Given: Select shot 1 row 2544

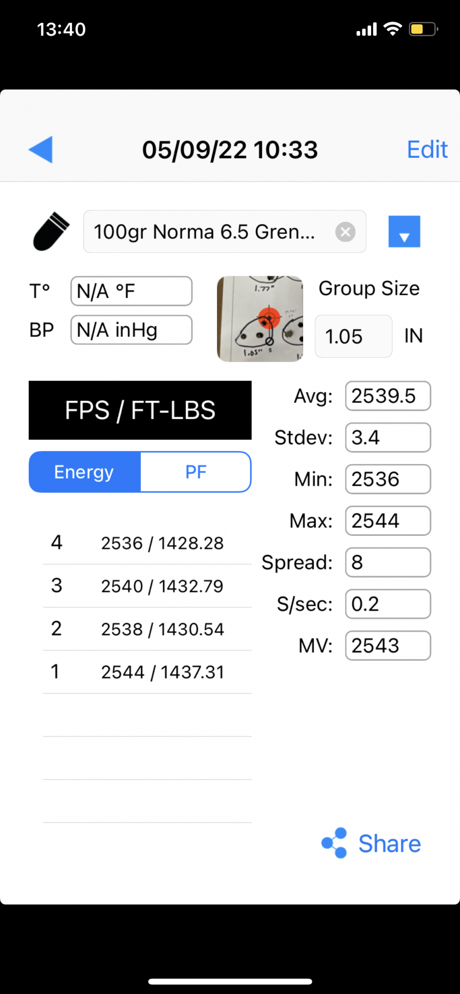Looking at the screenshot, I should coord(147,672).
